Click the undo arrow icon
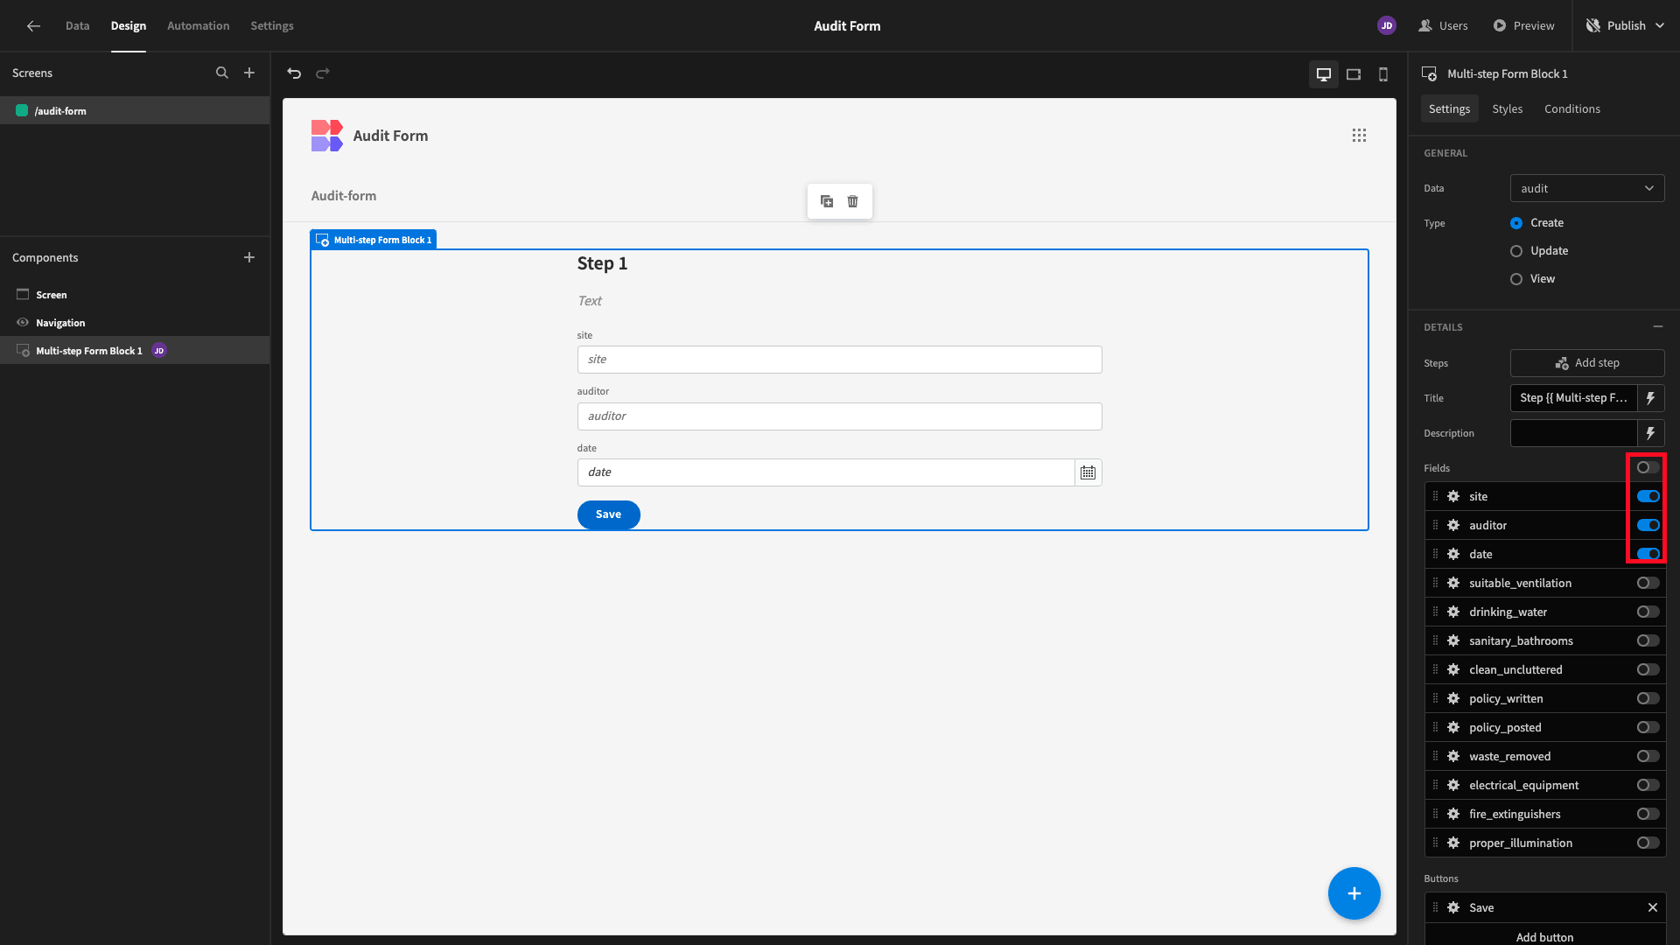Image resolution: width=1680 pixels, height=945 pixels. click(294, 73)
